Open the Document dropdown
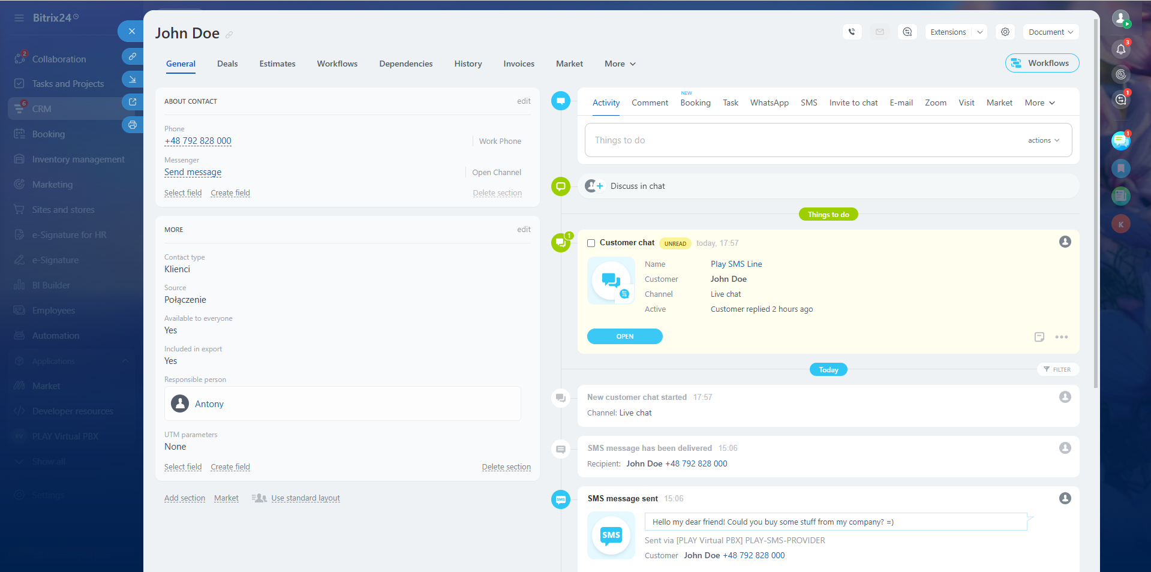The width and height of the screenshot is (1151, 572). click(x=1050, y=32)
